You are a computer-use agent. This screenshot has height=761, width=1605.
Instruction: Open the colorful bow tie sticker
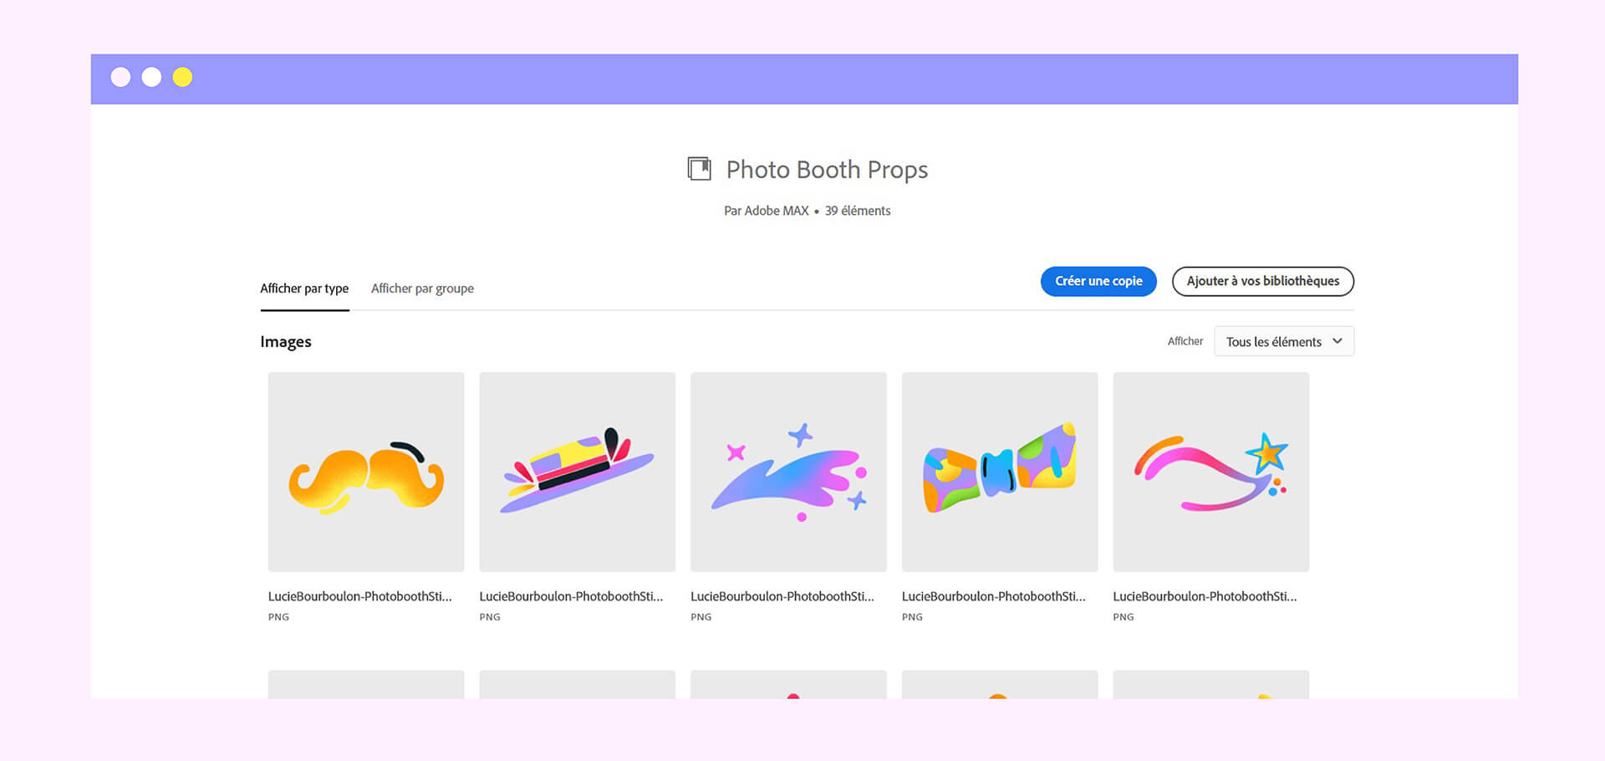[x=1000, y=472]
